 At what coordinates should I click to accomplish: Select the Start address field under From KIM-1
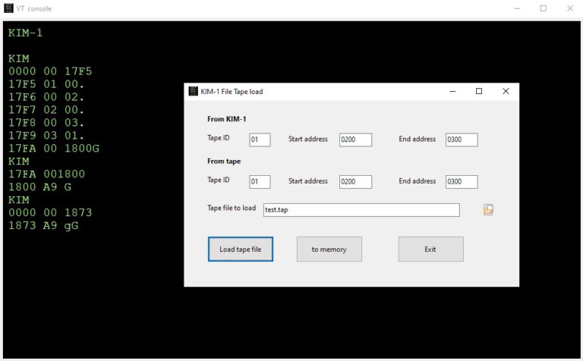click(355, 140)
